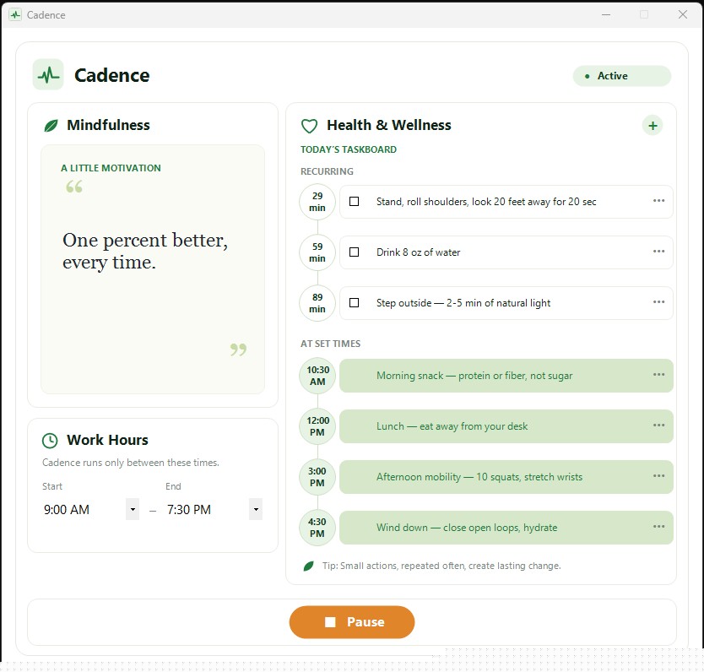Click the opening quotation mark icon
The height and width of the screenshot is (672, 704).
click(74, 187)
